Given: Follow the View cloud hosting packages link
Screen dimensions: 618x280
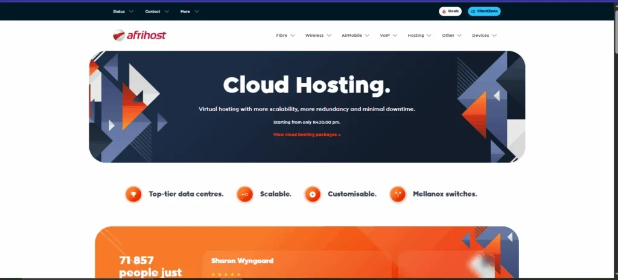Looking at the screenshot, I should coord(307,135).
